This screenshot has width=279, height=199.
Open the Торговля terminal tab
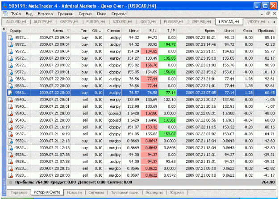(19, 192)
